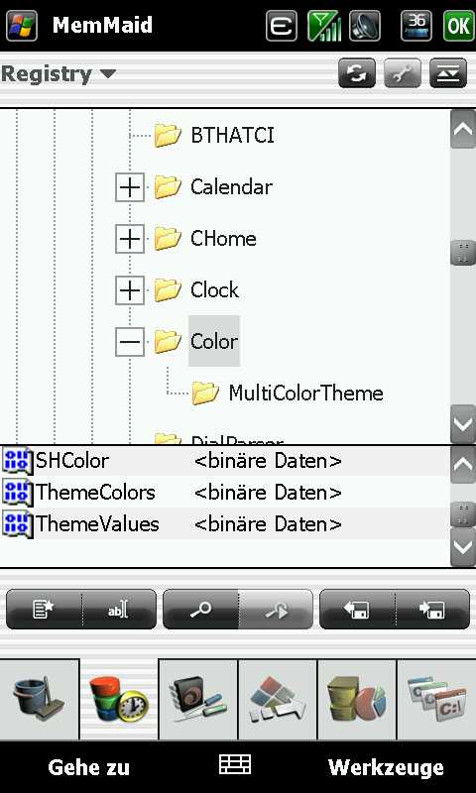Open the Registry dropdown menu
476x793 pixels.
(59, 73)
